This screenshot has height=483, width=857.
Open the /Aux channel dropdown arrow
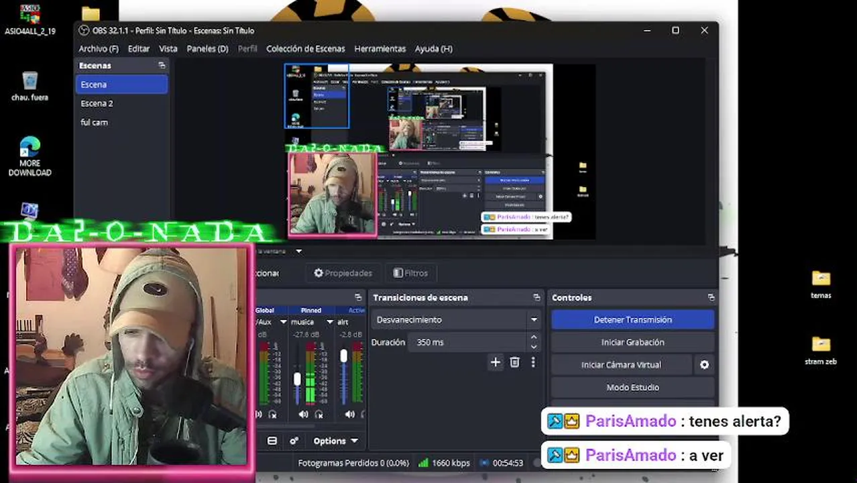(x=283, y=322)
